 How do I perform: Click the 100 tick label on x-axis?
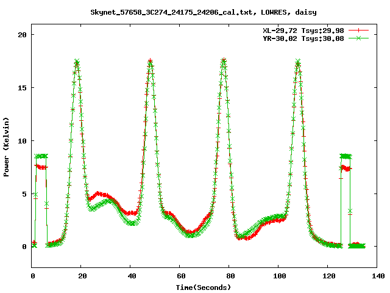(x=278, y=277)
